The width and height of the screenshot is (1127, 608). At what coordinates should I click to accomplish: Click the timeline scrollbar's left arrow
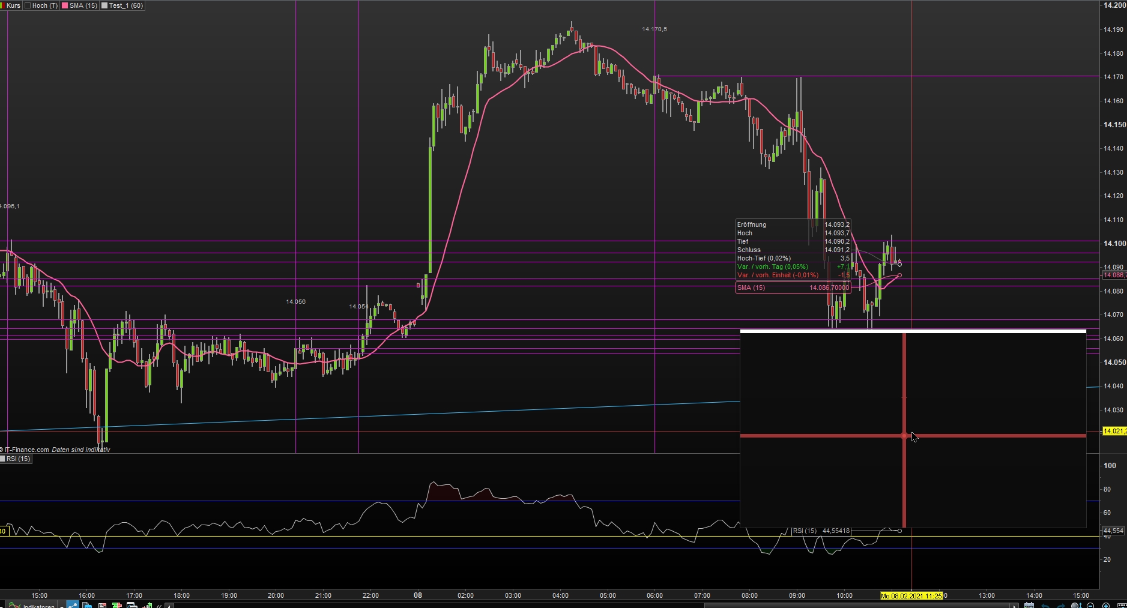pos(169,605)
